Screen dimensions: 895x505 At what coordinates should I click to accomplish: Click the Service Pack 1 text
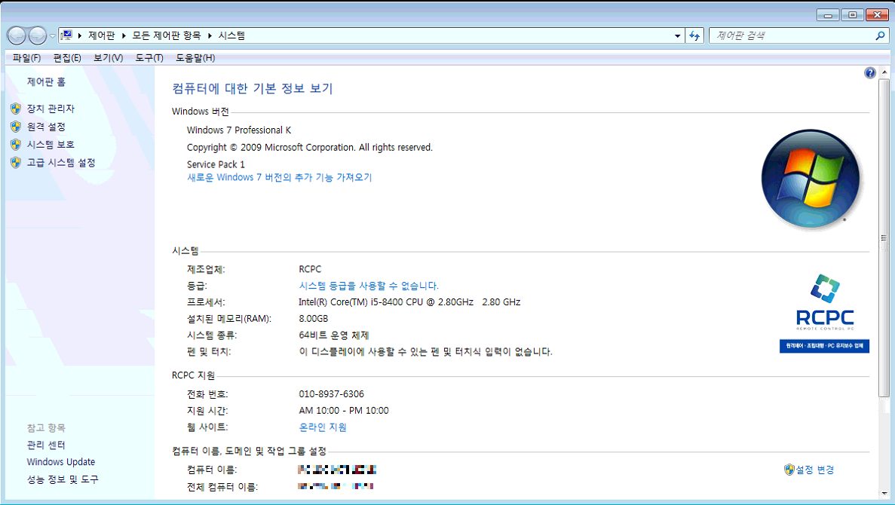(216, 164)
